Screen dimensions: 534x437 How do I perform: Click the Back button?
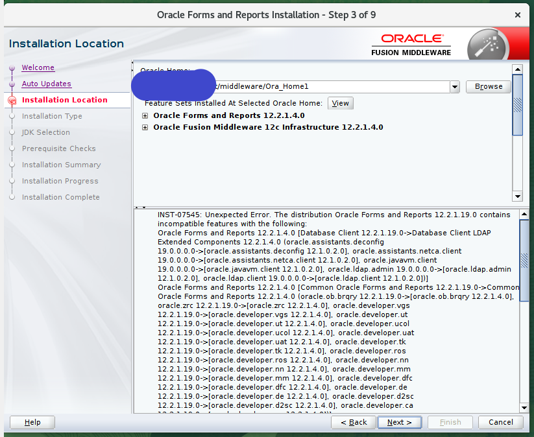tap(353, 422)
